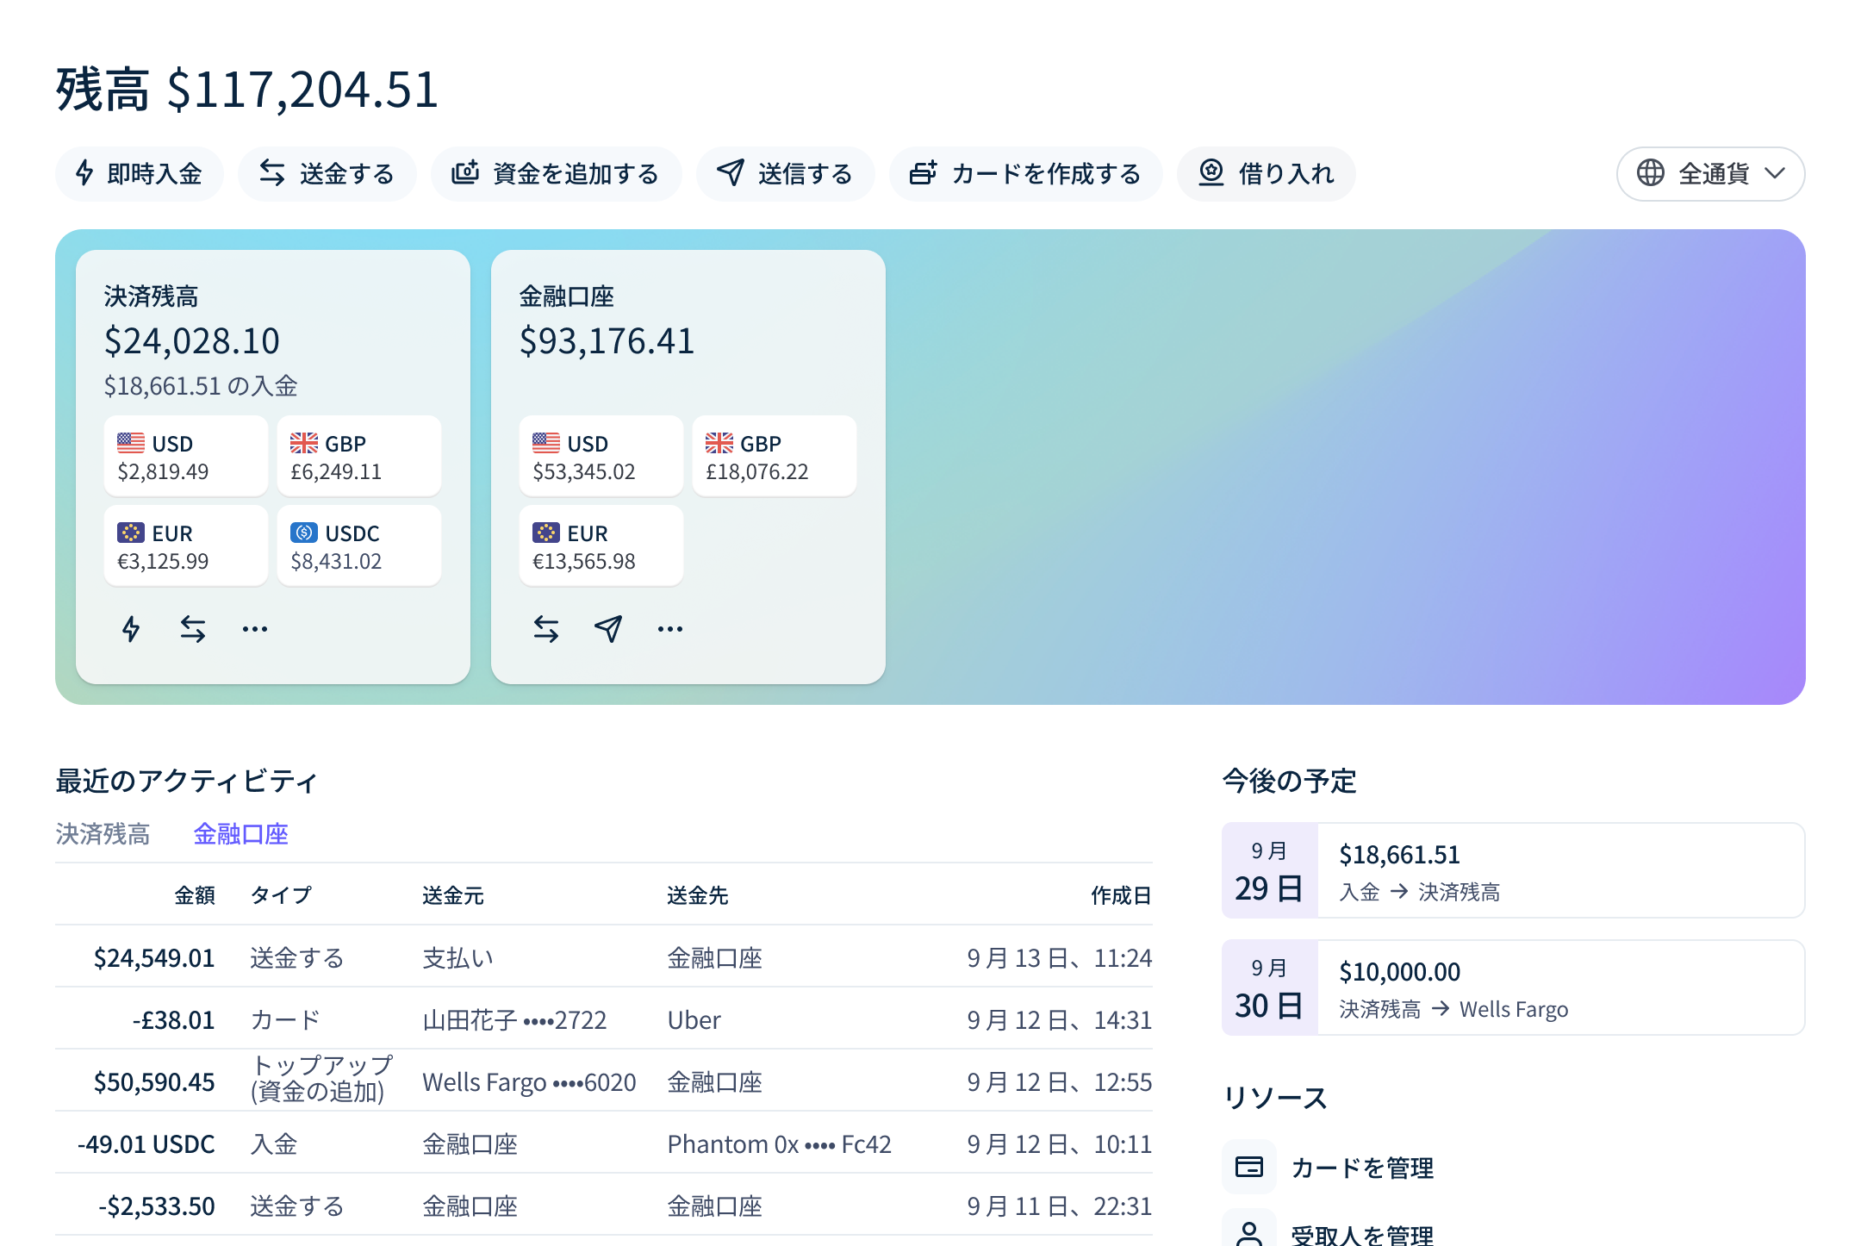Select the 金融口座 activity tab

click(240, 834)
